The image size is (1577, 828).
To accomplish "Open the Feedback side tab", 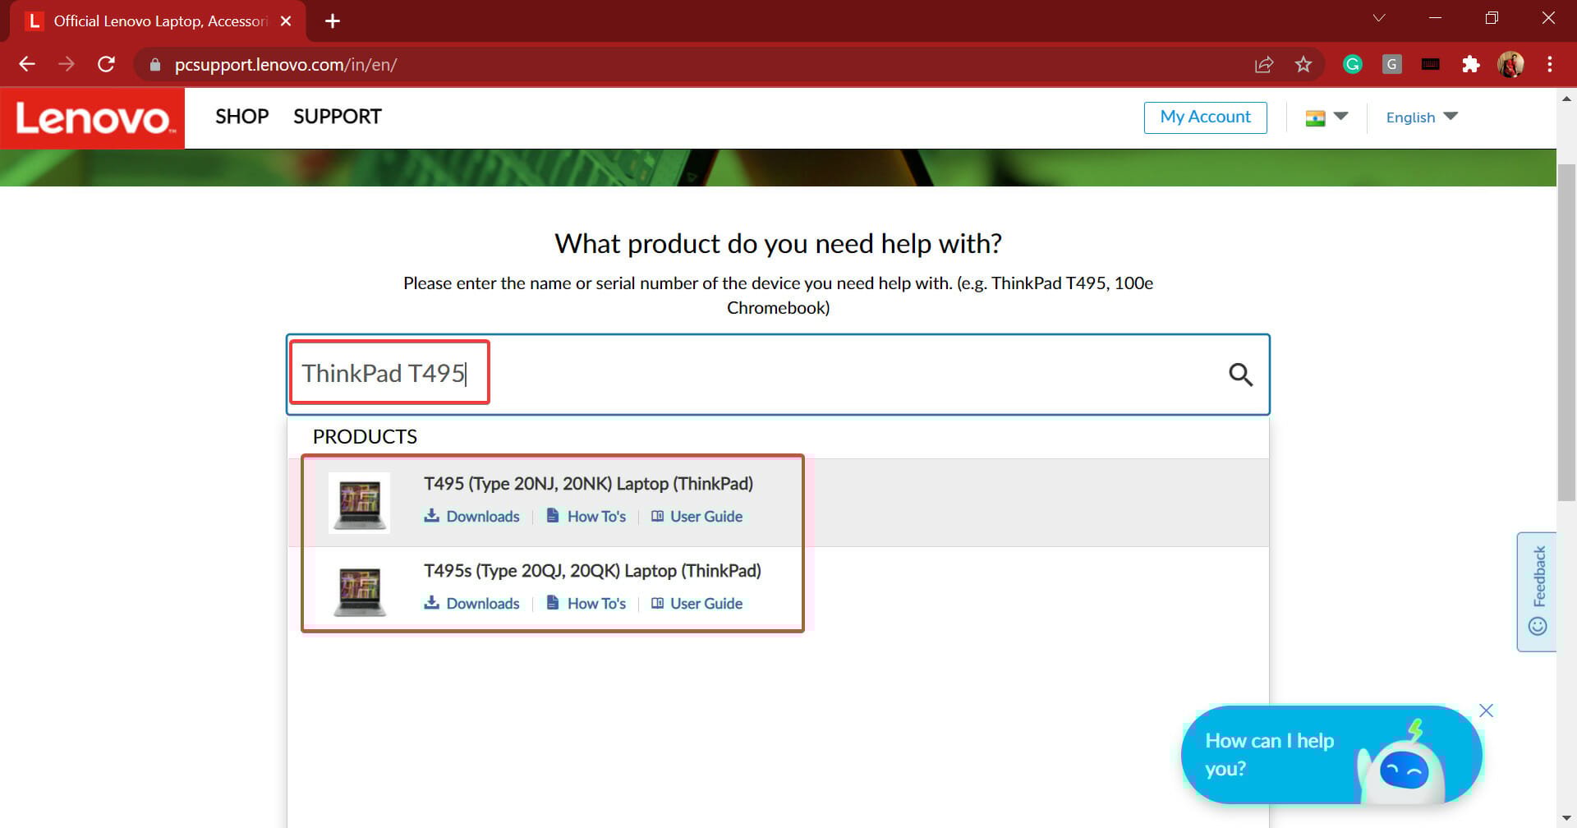I will pos(1537,591).
